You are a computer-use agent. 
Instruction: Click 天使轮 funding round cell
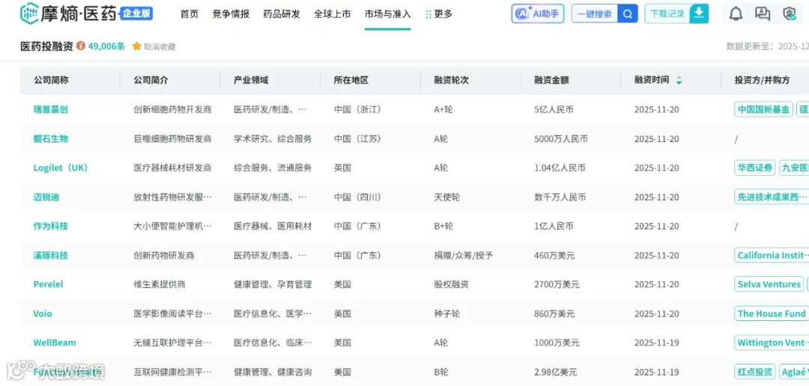[446, 197]
